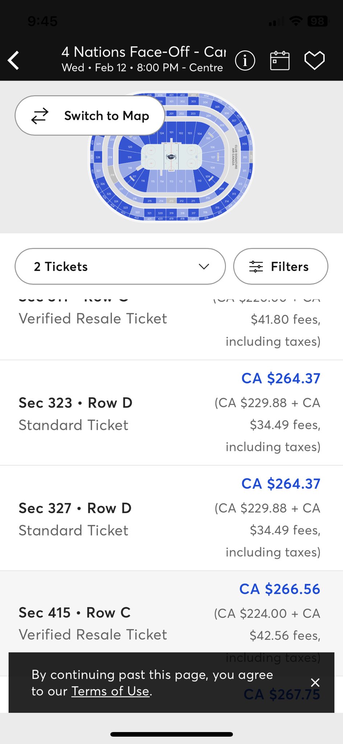Dismiss the Terms of Use banner
The image size is (343, 744).
[315, 683]
